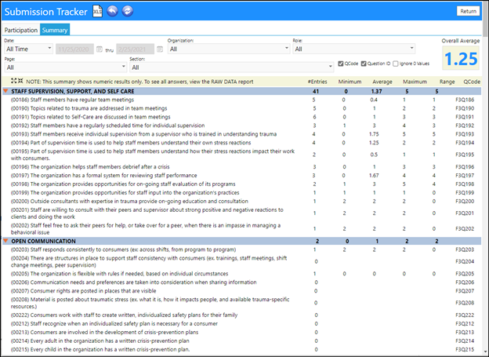Click average value 1.37 in Staff Supervision header

[376, 91]
